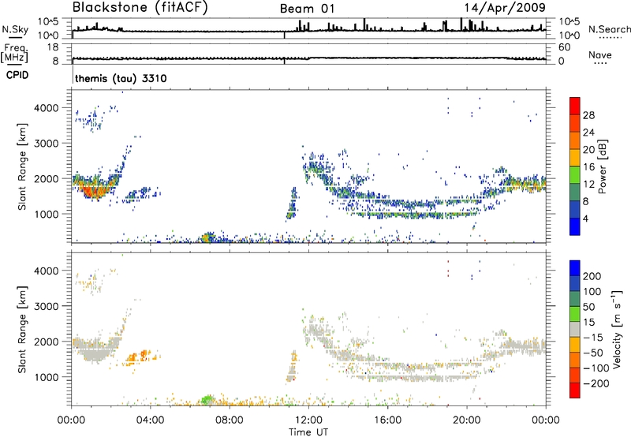Screen dimensions: 631x437
Task: Select the "-100" value on Velocity colorbar
Action: tap(596, 368)
